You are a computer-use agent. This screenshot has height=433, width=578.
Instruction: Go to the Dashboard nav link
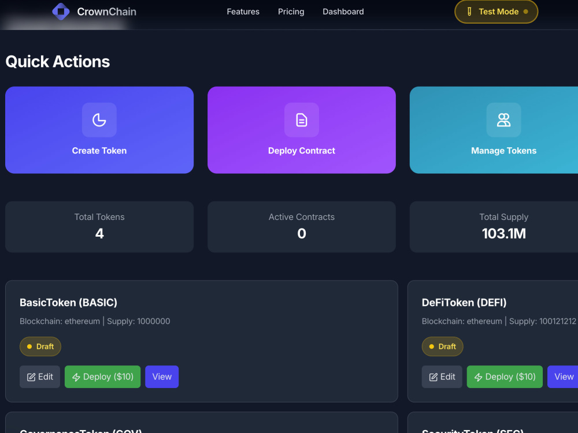(343, 12)
